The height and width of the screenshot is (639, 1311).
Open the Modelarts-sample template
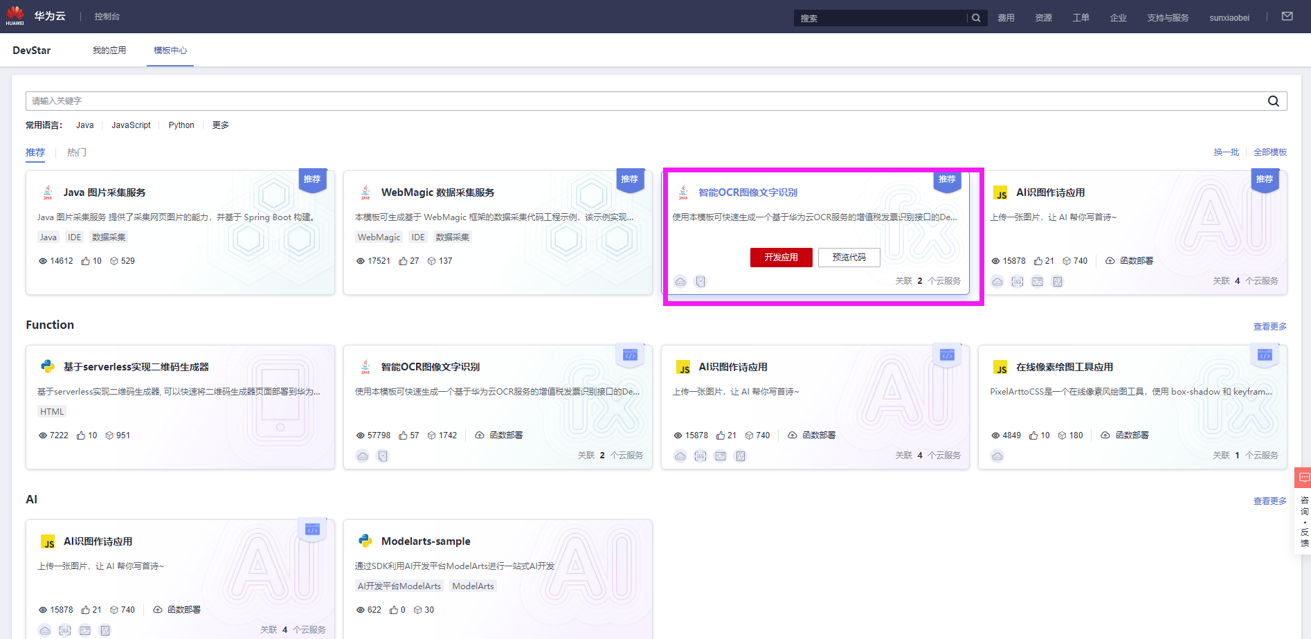click(x=426, y=541)
